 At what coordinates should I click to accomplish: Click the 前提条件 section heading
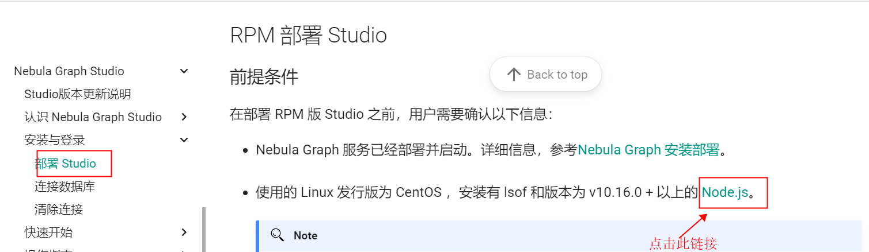point(264,77)
